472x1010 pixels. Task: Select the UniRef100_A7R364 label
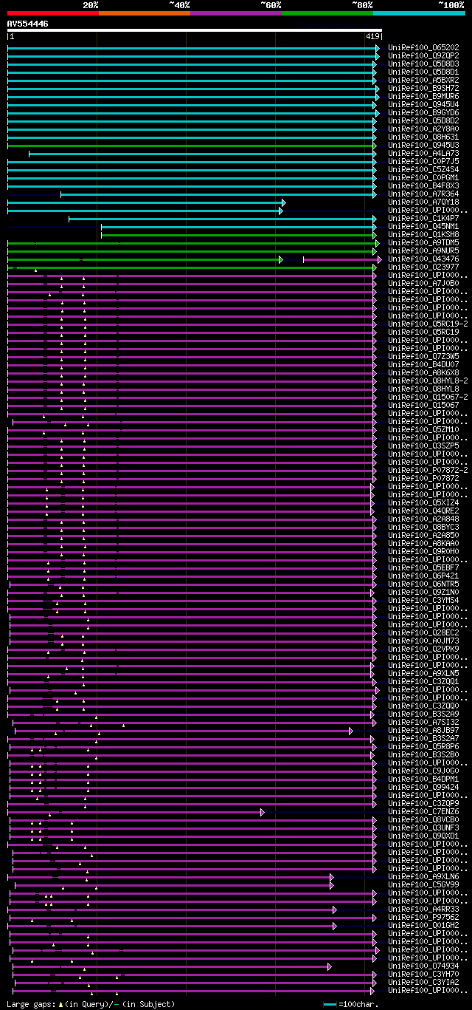[x=423, y=194]
